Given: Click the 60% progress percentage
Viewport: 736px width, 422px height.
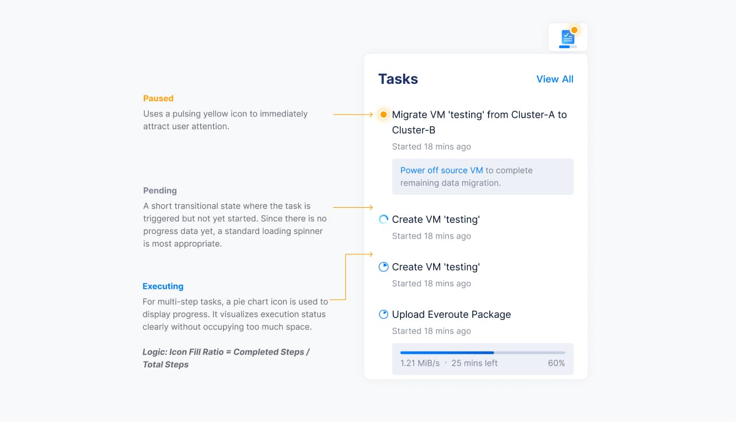Looking at the screenshot, I should click(556, 363).
